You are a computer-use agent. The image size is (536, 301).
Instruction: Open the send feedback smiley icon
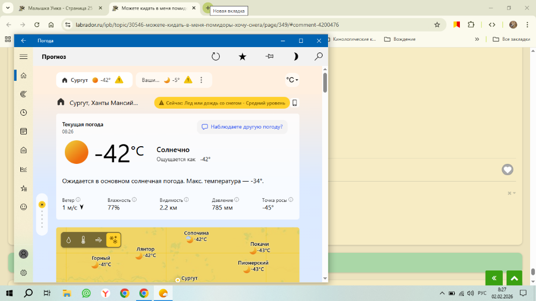pos(24,207)
